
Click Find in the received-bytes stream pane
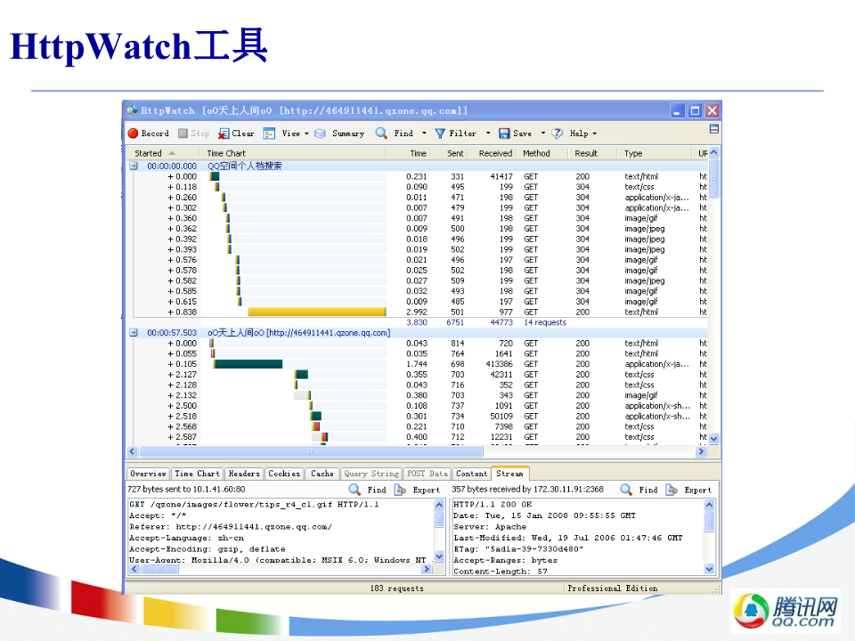639,490
